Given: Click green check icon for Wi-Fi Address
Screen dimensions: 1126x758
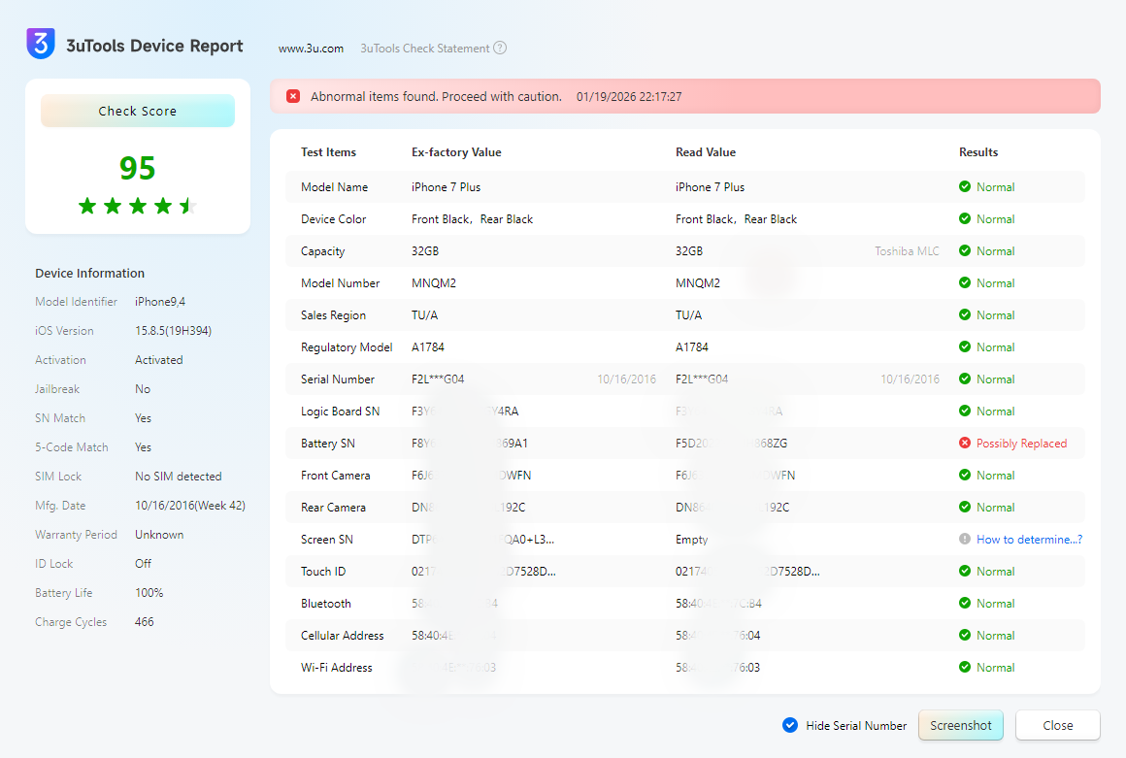Looking at the screenshot, I should coord(965,668).
